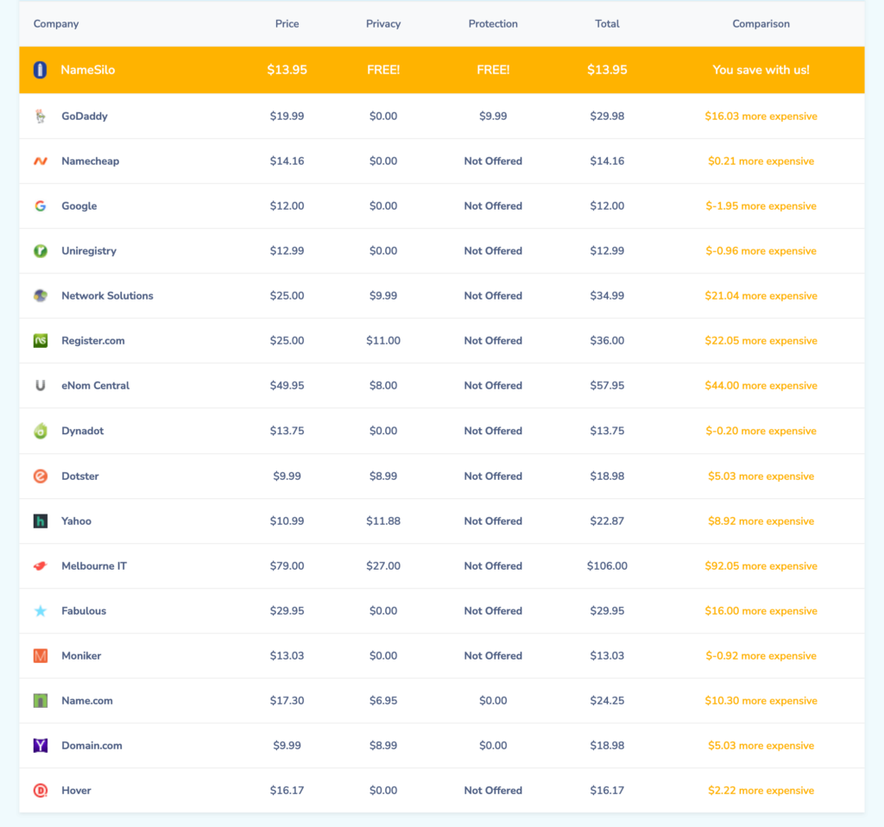
Task: Select the Namecheap company name
Action: coord(90,161)
